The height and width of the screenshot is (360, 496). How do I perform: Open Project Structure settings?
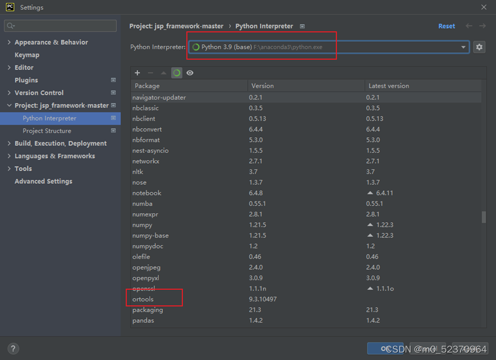click(47, 131)
